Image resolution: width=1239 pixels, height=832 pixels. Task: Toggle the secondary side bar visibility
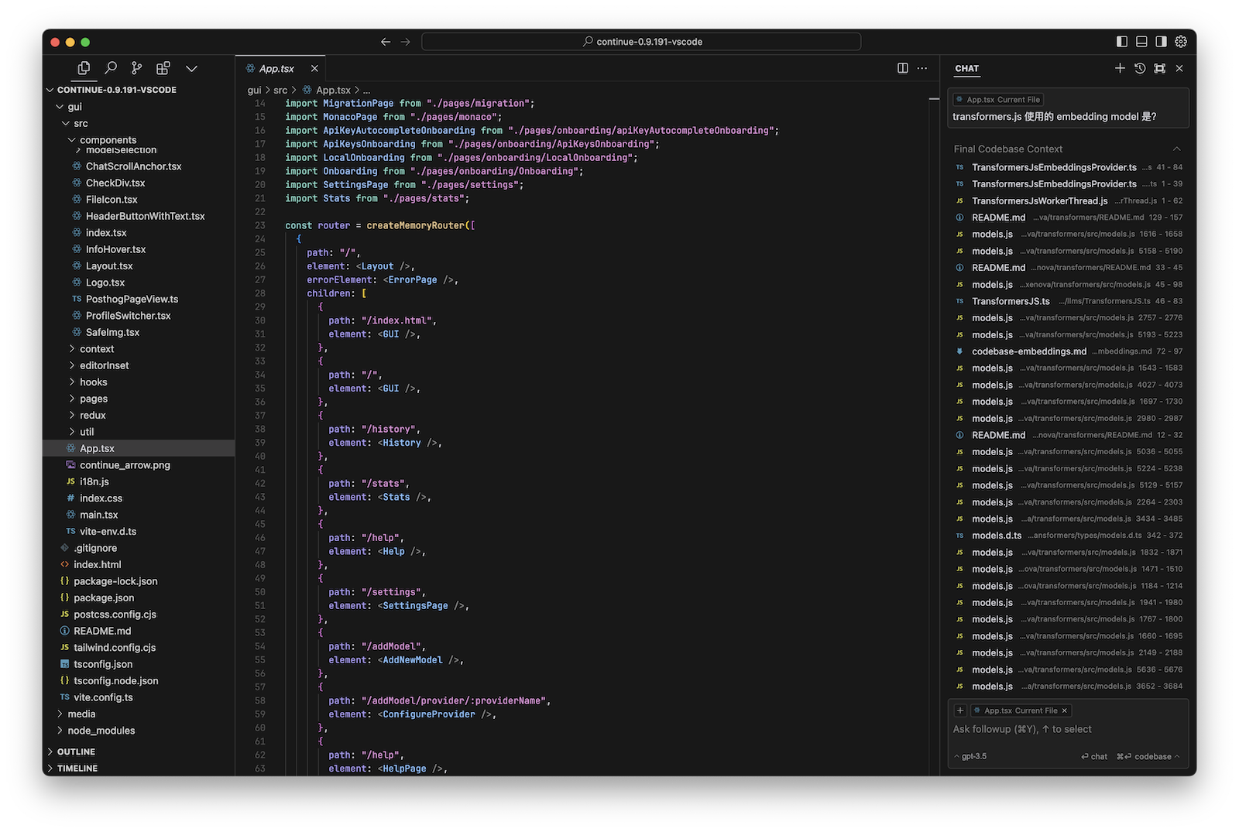coord(1161,42)
